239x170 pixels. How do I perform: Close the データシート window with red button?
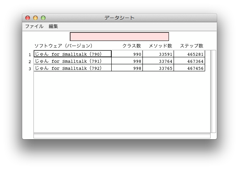click(x=28, y=18)
